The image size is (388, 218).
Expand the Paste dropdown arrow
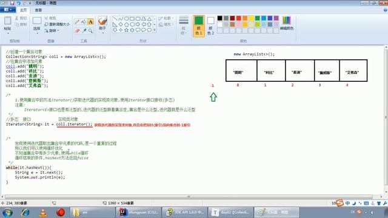pyautogui.click(x=7, y=33)
